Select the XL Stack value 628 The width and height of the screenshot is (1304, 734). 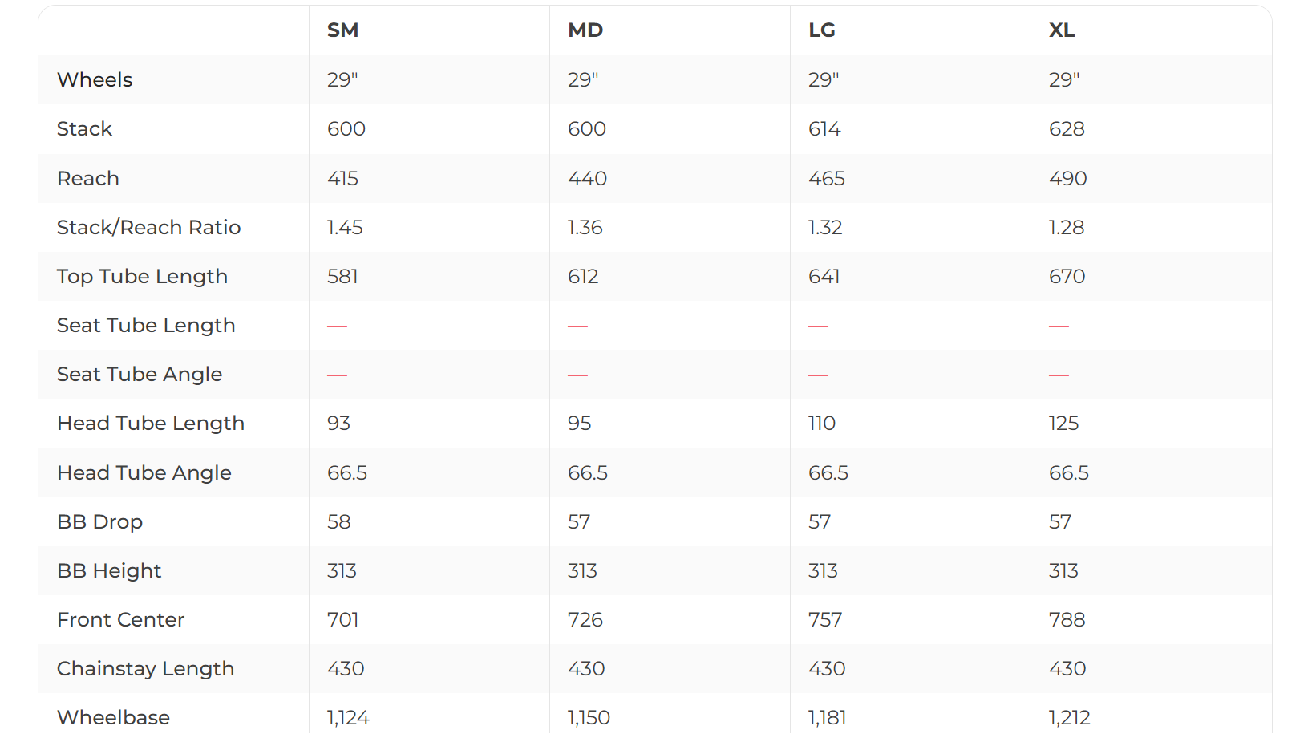tap(1067, 129)
